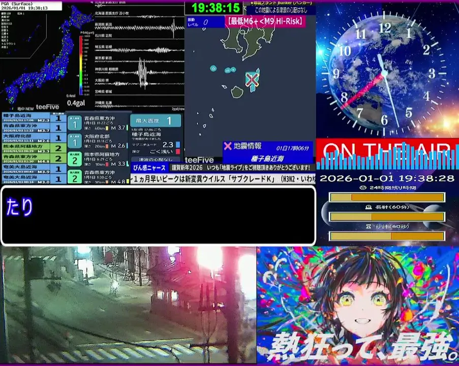Click the 謹賀新年2026 greeting ticker

coord(241,168)
